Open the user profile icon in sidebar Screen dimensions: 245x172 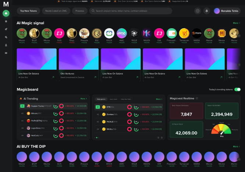pyautogui.click(x=6, y=45)
